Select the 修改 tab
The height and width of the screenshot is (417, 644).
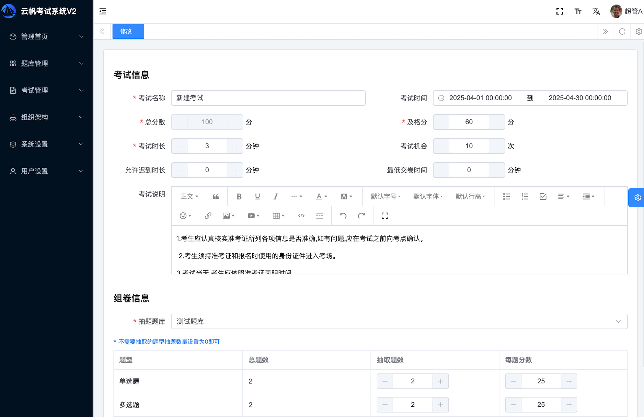tap(128, 31)
